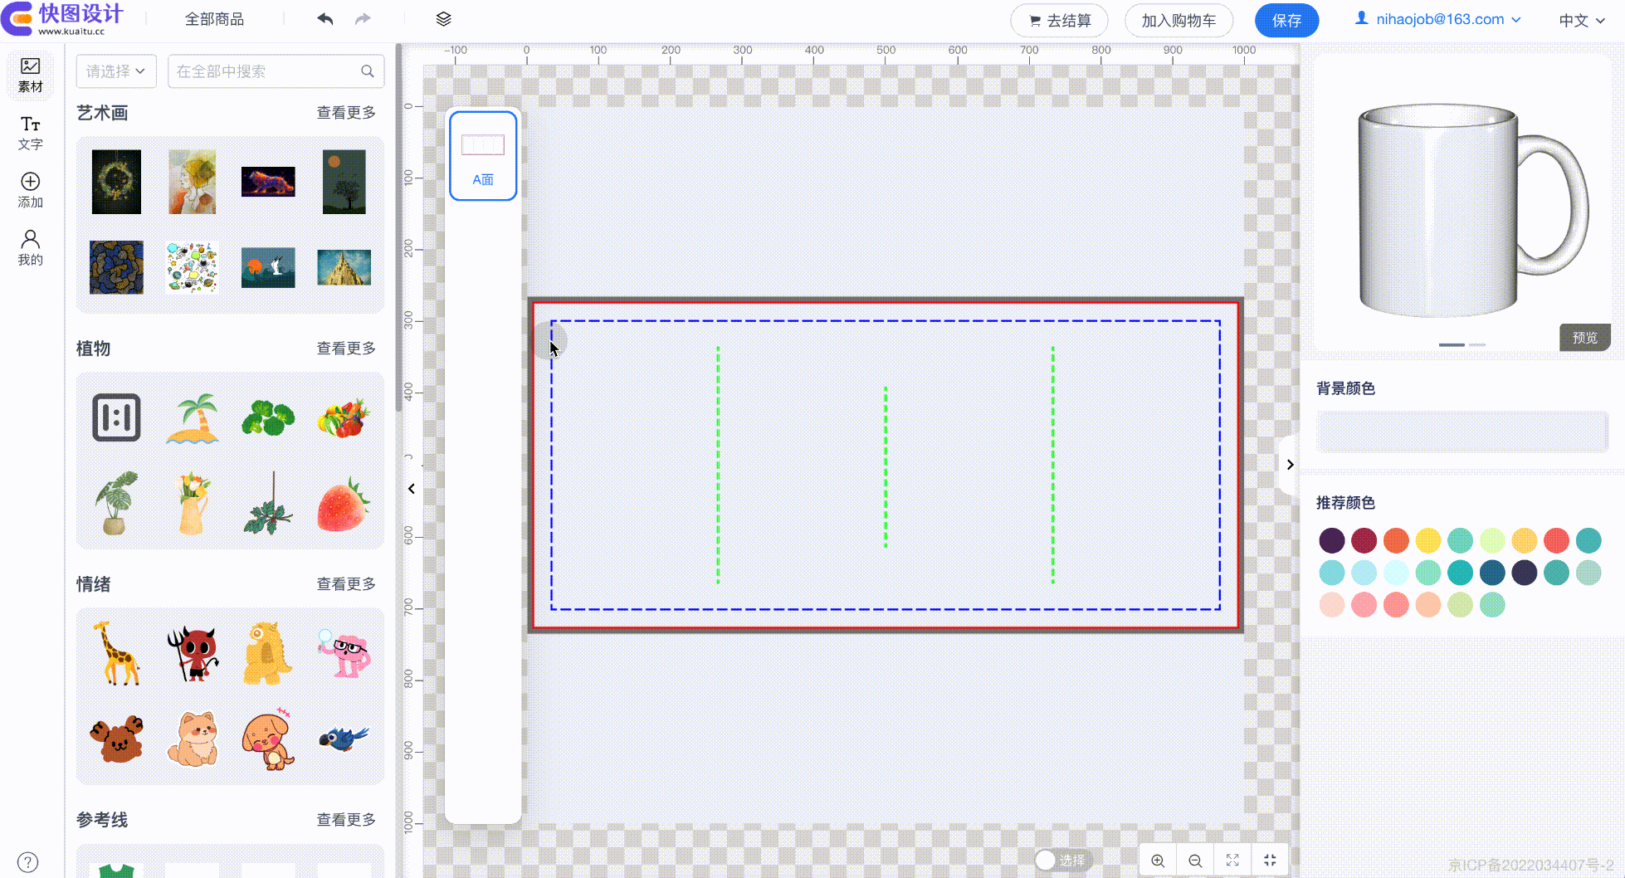Open the 素材 materials panel

[x=31, y=74]
